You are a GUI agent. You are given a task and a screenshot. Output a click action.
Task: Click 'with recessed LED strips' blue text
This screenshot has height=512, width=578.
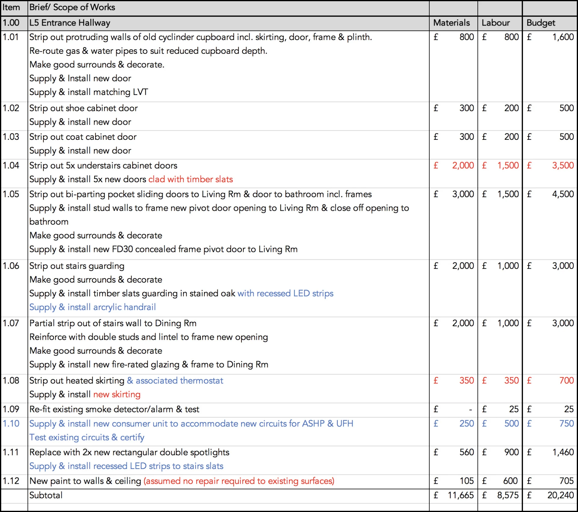(x=285, y=293)
